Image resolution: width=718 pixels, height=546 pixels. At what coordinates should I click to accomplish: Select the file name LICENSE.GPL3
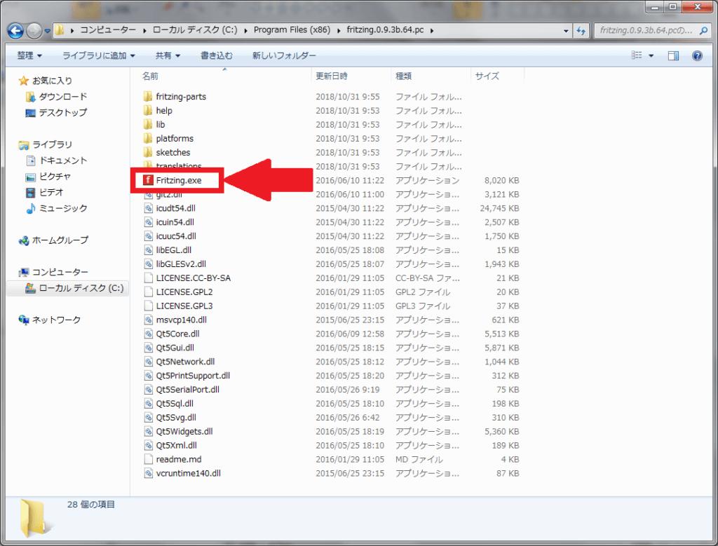[184, 306]
